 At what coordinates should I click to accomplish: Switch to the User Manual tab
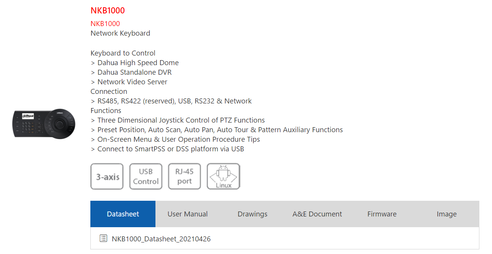point(188,214)
